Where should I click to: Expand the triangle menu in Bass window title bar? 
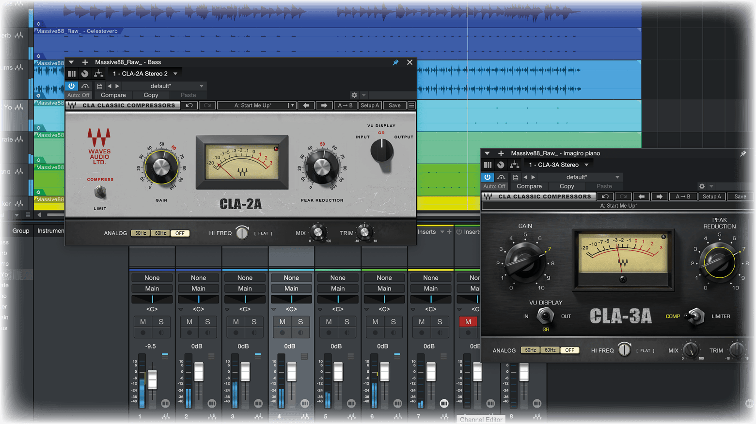71,62
